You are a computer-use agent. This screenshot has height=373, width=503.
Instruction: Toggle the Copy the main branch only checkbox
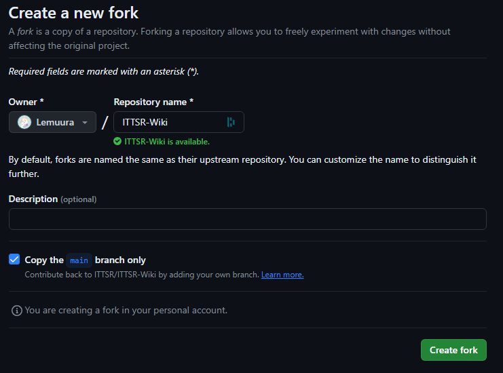14,259
